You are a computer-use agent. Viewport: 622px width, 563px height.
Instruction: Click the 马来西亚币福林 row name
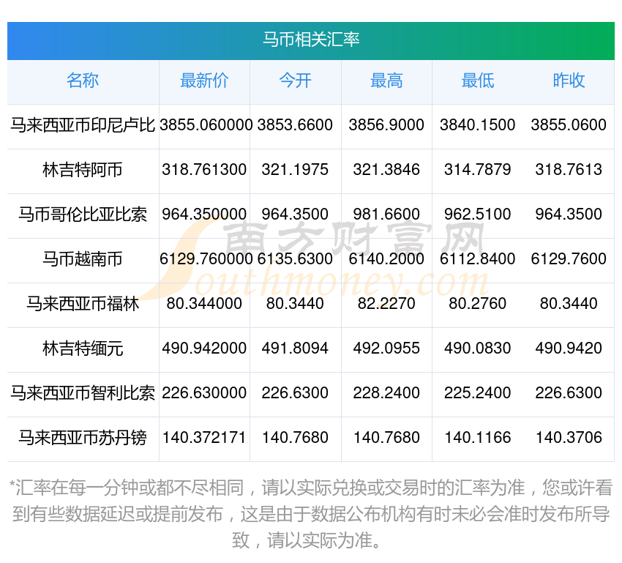pyautogui.click(x=83, y=304)
